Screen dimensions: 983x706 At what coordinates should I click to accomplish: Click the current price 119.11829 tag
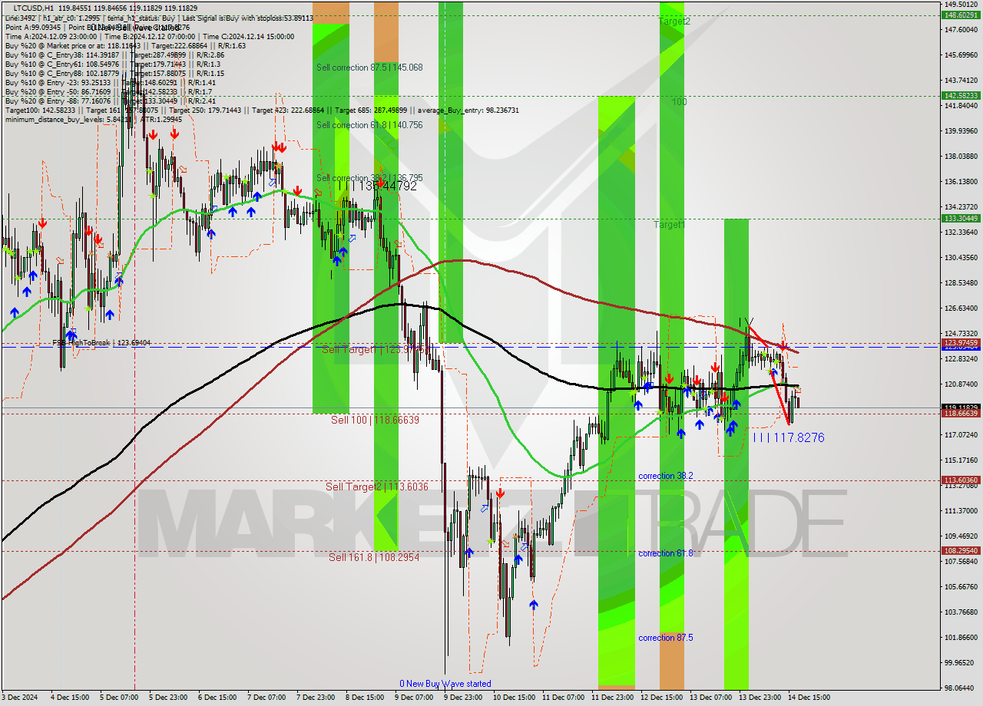pos(961,407)
